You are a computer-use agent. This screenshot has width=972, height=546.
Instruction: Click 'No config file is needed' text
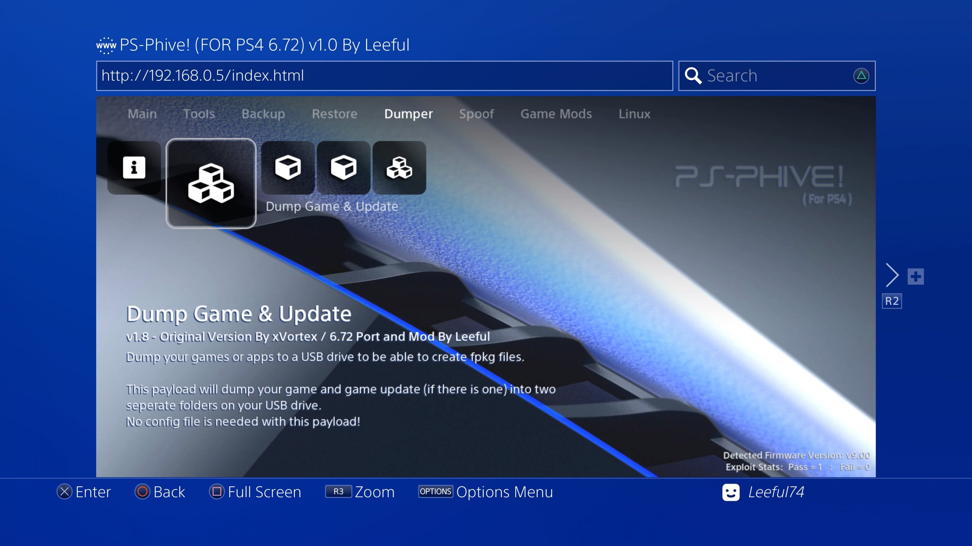pyautogui.click(x=243, y=421)
